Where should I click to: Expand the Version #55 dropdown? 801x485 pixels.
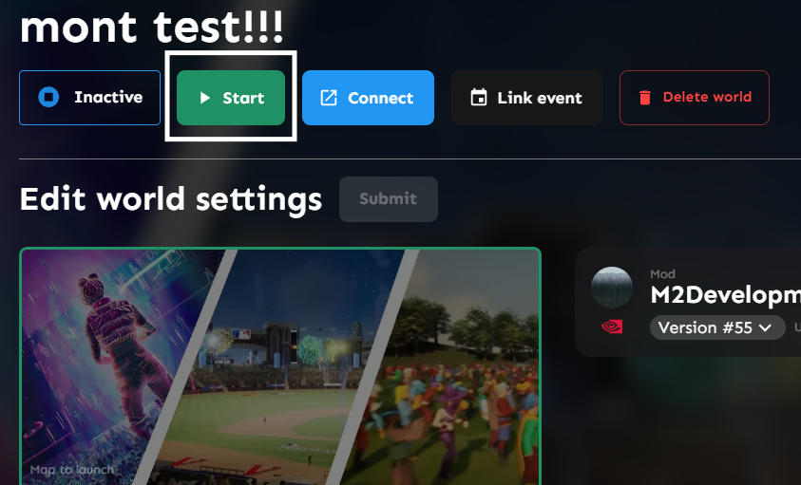point(717,327)
